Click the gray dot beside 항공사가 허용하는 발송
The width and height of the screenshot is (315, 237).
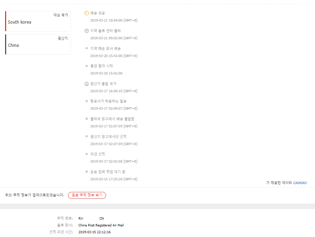click(x=87, y=101)
